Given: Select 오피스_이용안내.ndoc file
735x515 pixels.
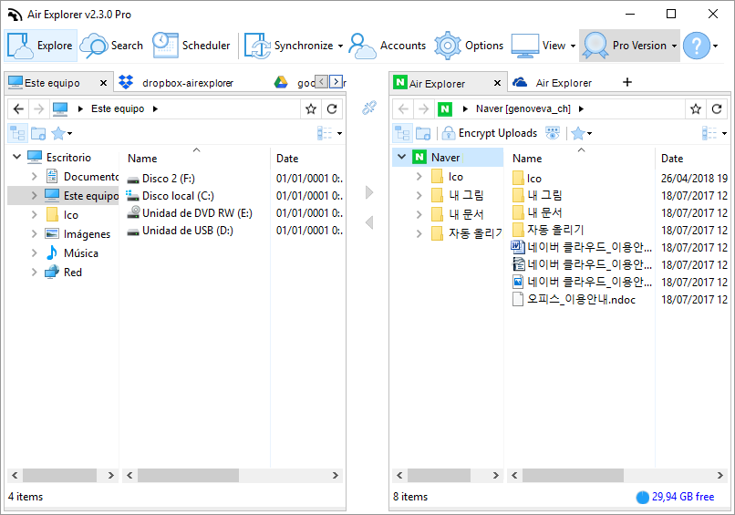Looking at the screenshot, I should click(575, 300).
